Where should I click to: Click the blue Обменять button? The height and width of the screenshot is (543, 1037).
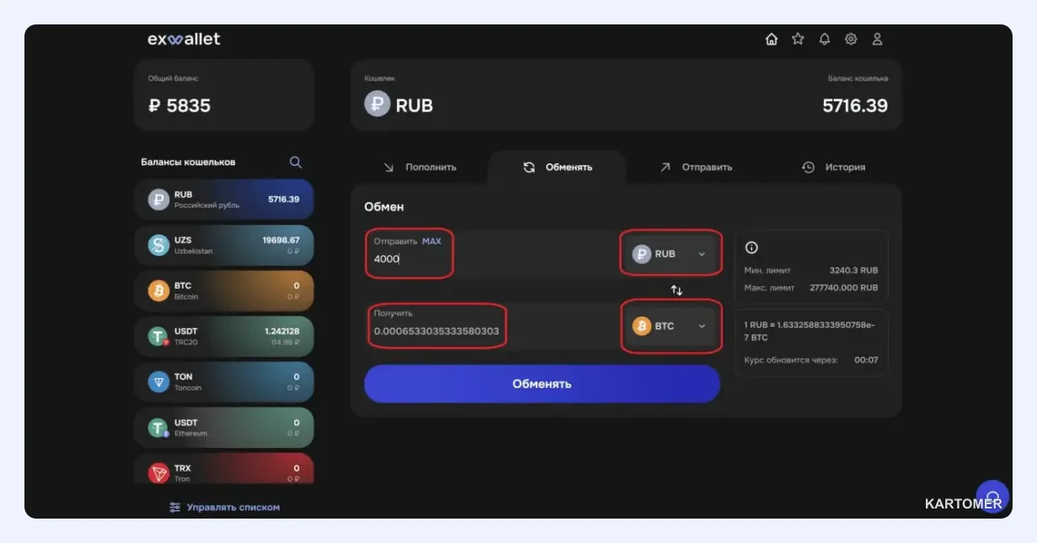(x=543, y=384)
